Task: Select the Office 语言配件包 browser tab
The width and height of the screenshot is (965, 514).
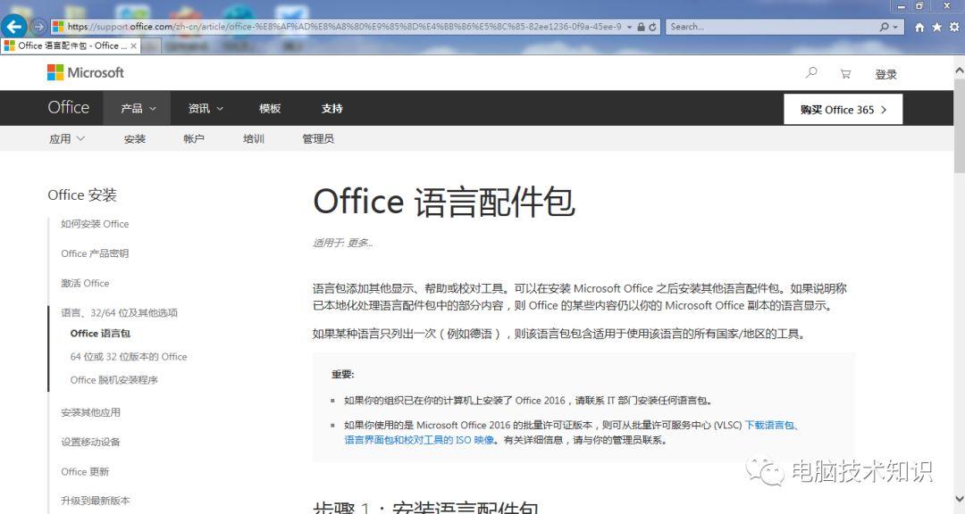Action: pyautogui.click(x=71, y=46)
